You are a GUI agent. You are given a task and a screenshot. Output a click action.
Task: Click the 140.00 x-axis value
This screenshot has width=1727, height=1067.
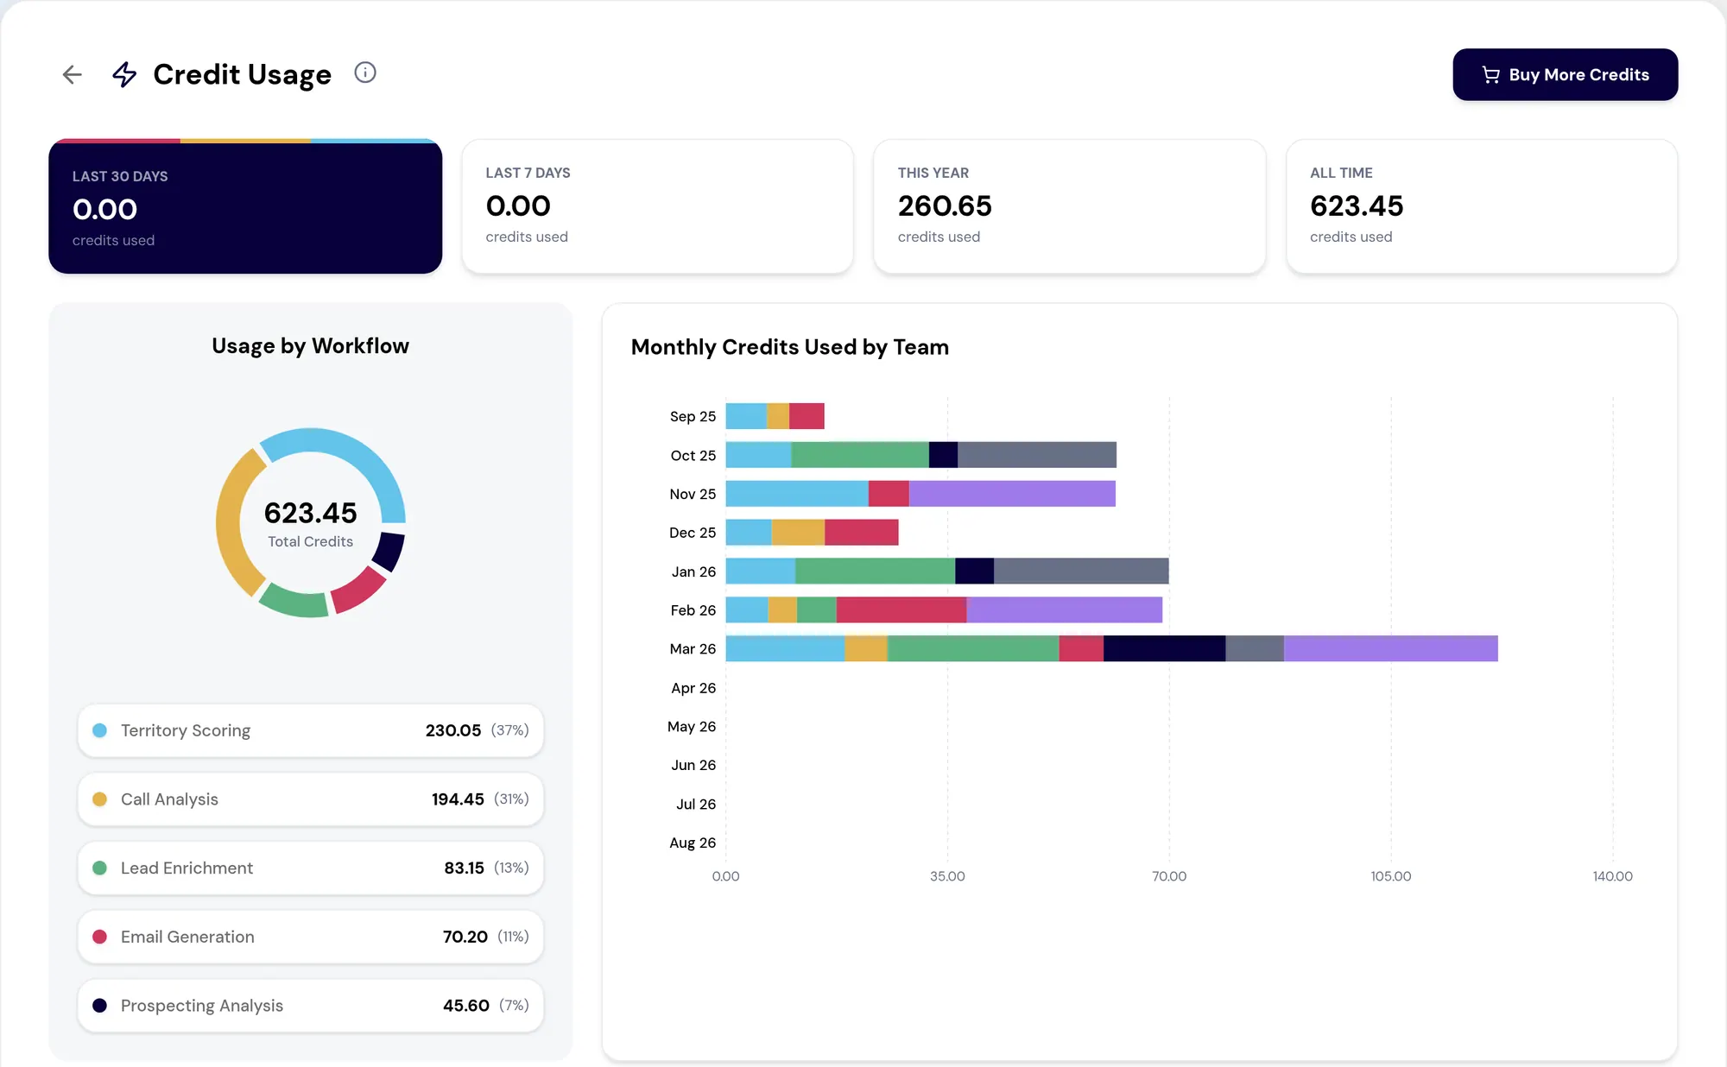pos(1612,876)
